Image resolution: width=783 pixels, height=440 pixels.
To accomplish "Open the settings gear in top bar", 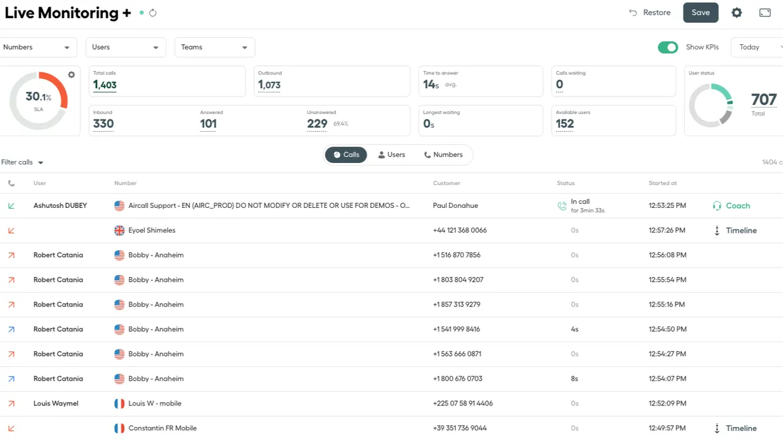I will 737,12.
